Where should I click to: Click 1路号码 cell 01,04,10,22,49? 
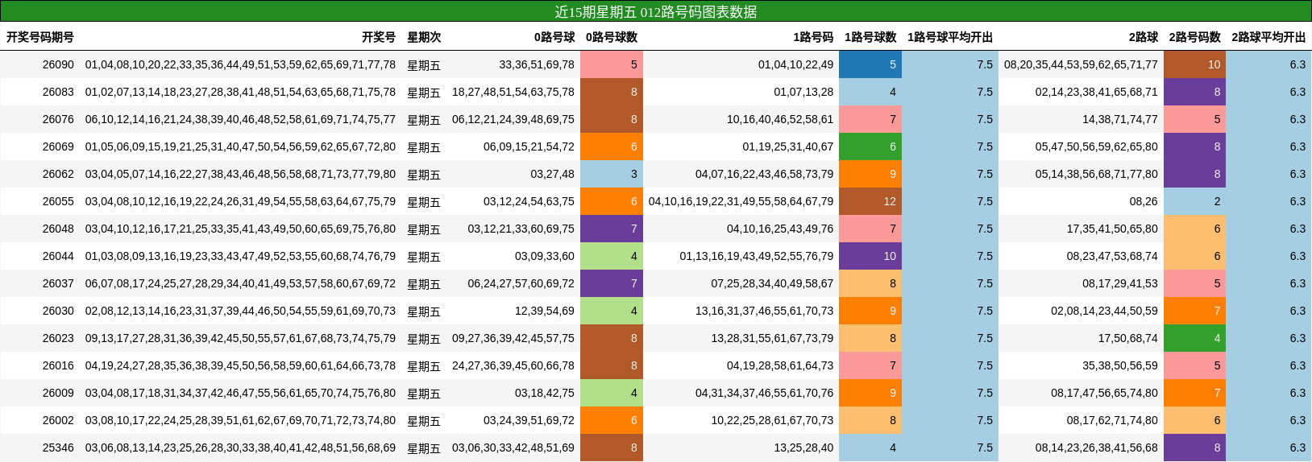click(795, 64)
